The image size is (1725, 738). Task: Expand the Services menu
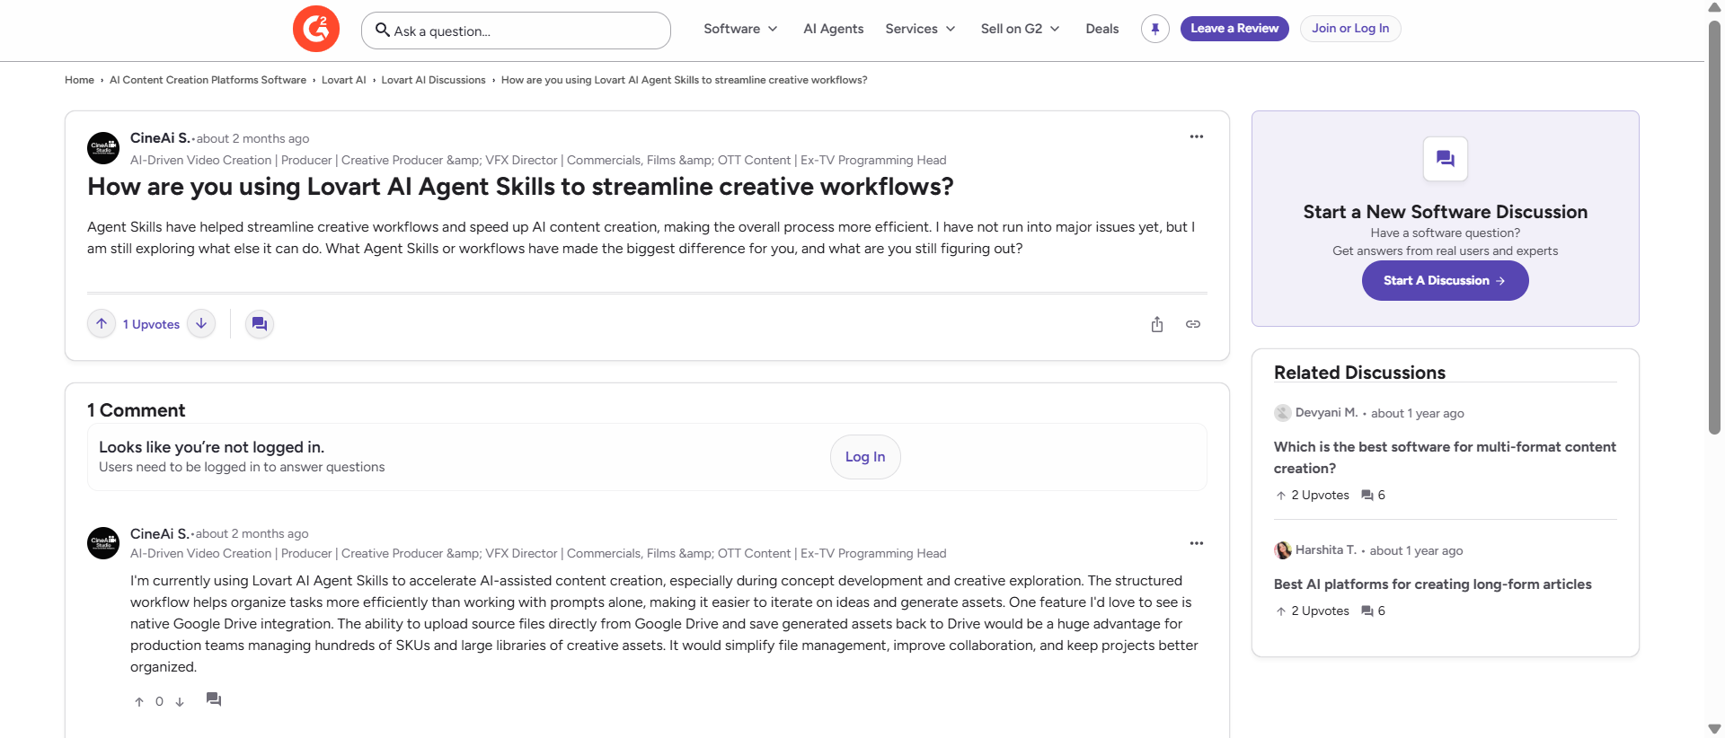pos(920,29)
